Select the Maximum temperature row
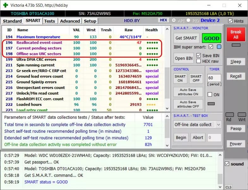248x190 pixels. (x=82, y=37)
